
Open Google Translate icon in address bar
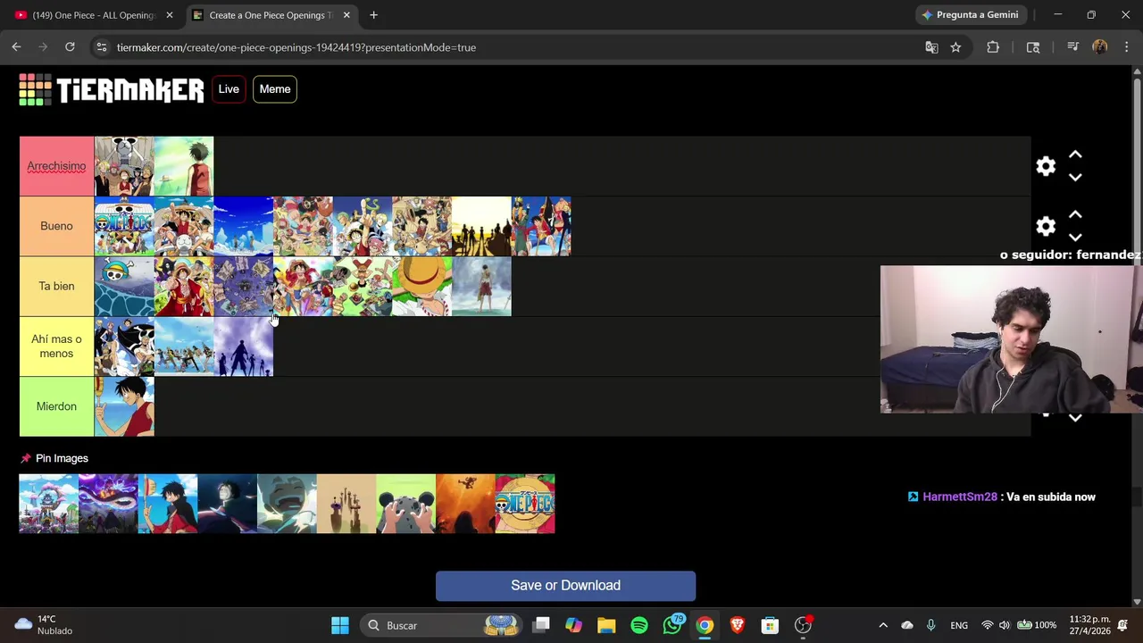click(x=931, y=47)
